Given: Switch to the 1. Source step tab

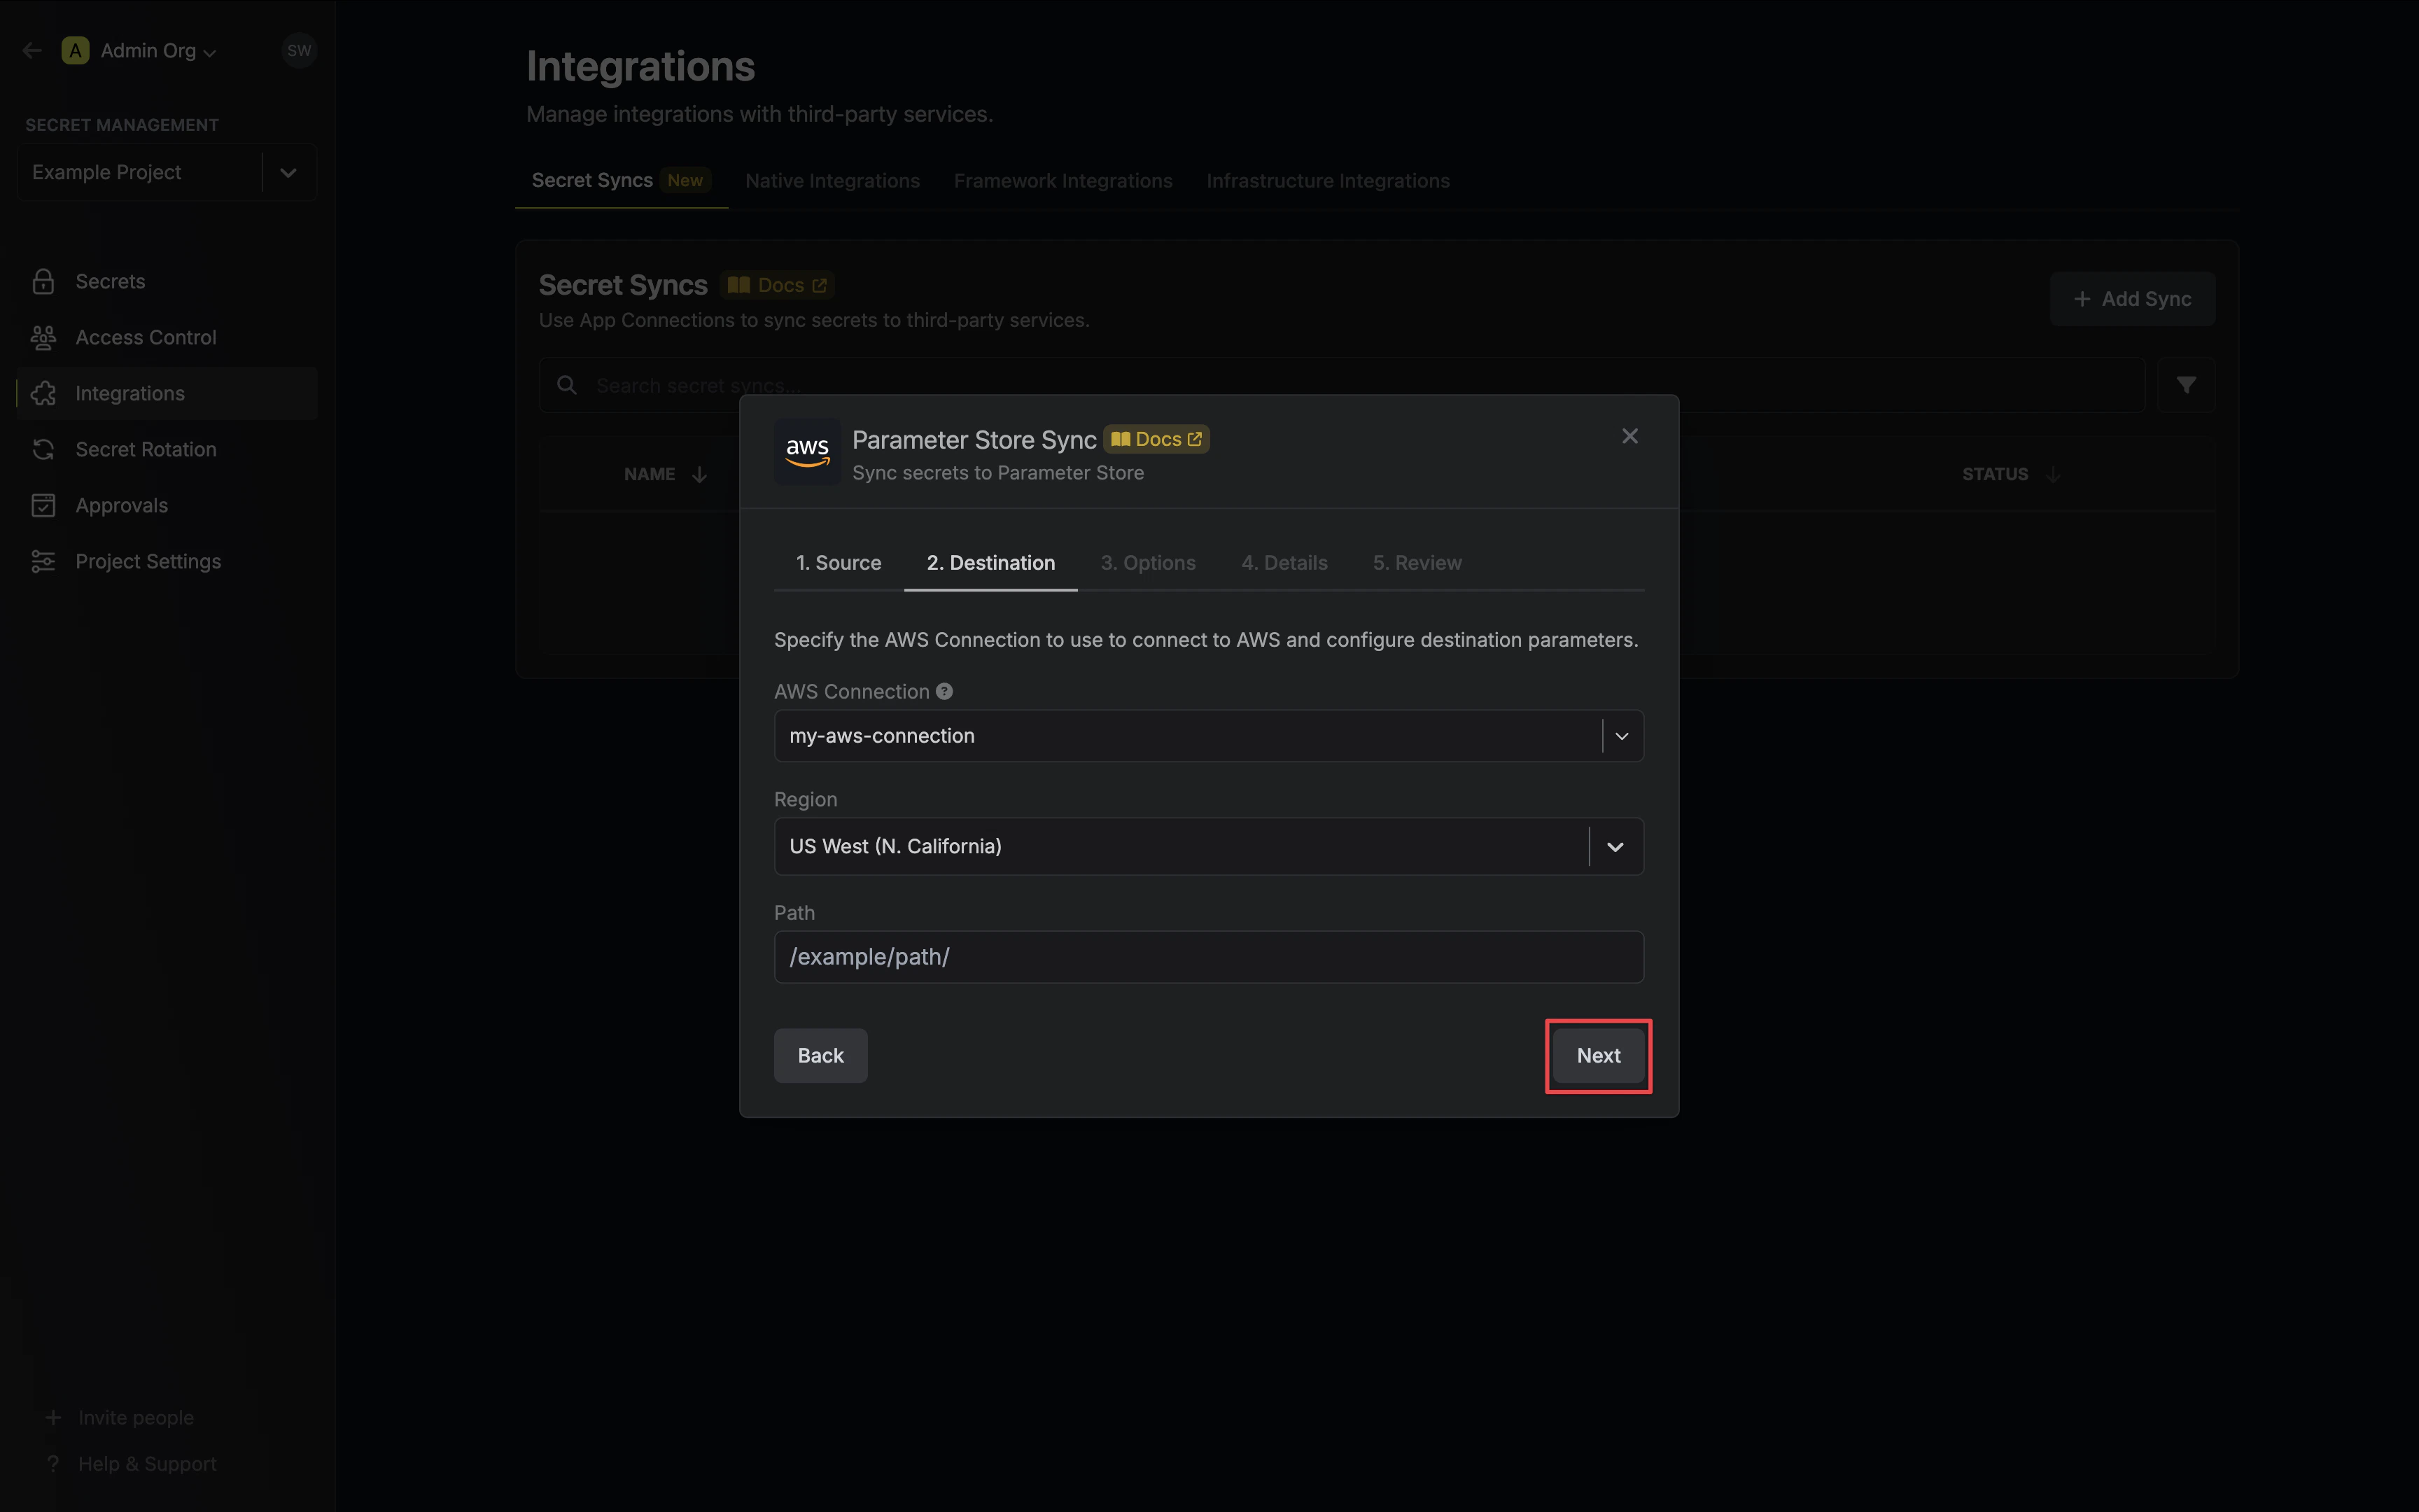Looking at the screenshot, I should point(838,563).
